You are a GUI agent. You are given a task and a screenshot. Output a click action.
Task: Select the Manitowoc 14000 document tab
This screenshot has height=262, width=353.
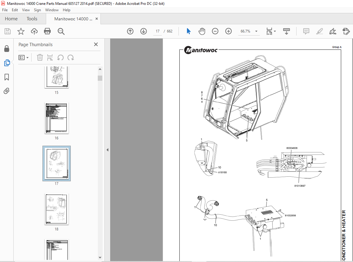pos(73,19)
